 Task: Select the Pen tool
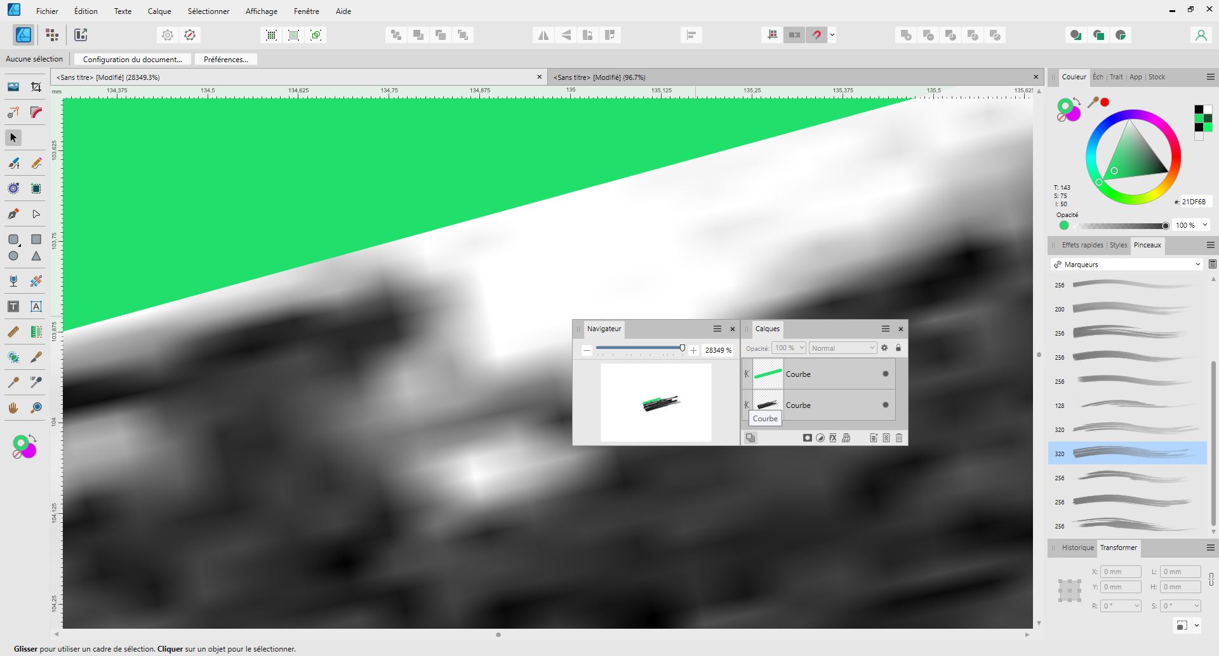(x=13, y=214)
